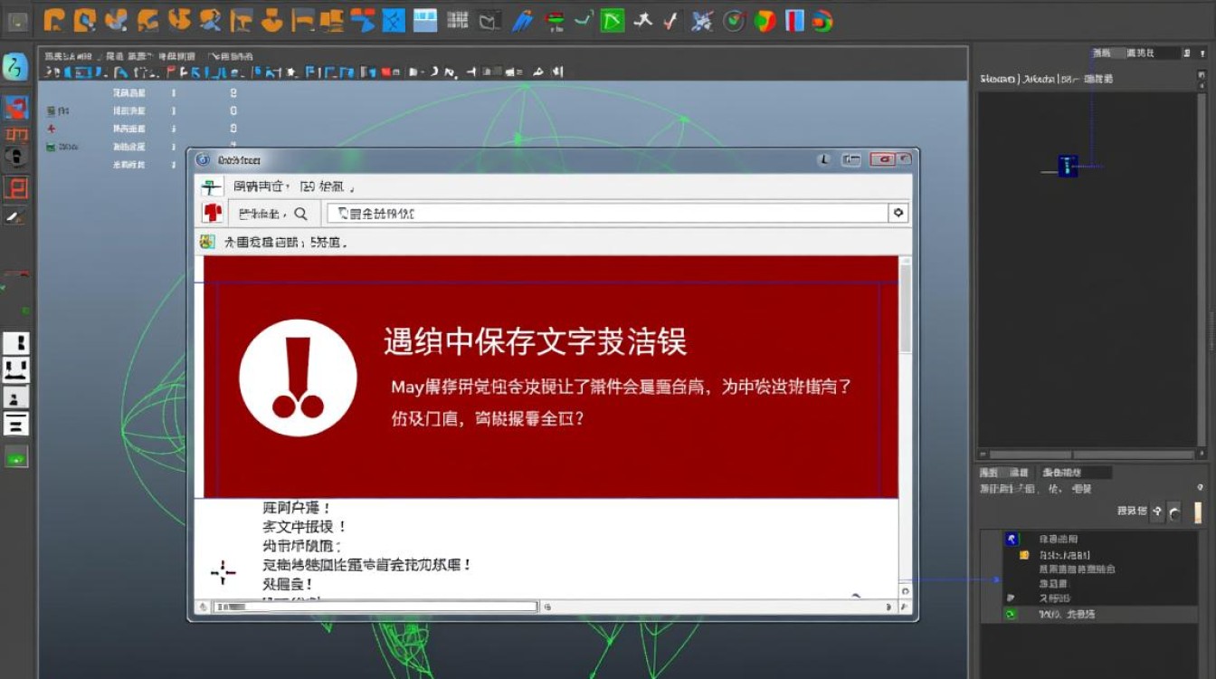The image size is (1216, 679).
Task: Click the green-and-white icon in the top dialog row
Action: (211, 186)
